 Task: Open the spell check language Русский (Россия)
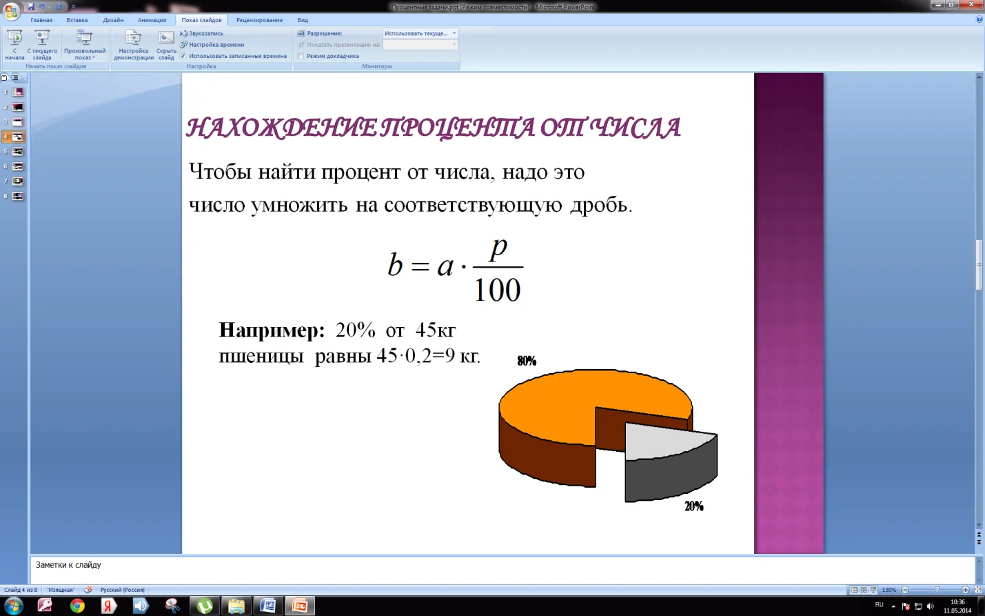pos(122,590)
